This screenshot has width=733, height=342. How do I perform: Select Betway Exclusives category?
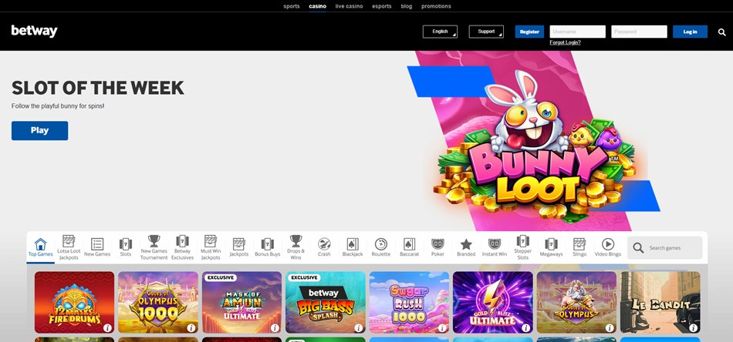point(182,247)
